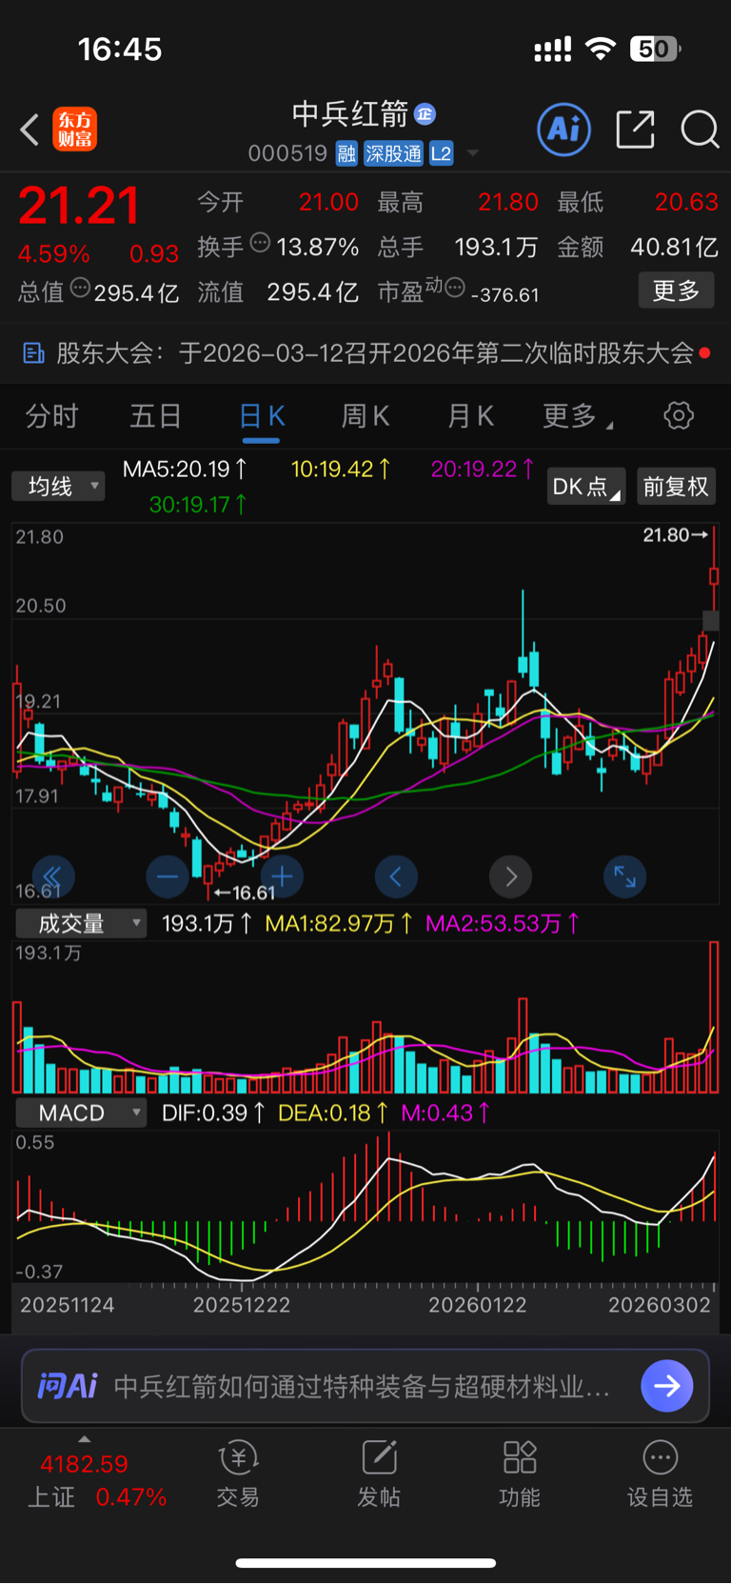This screenshot has height=1584, width=731.
Task: Switch to the 五日 tab
Action: (155, 416)
